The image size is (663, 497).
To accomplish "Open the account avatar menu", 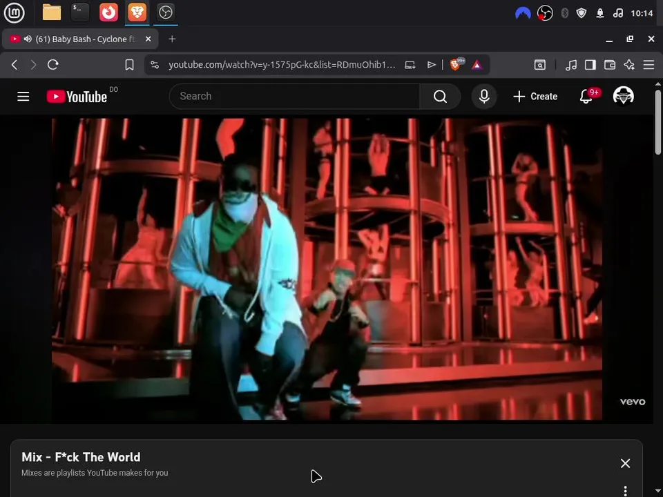I will (x=623, y=97).
